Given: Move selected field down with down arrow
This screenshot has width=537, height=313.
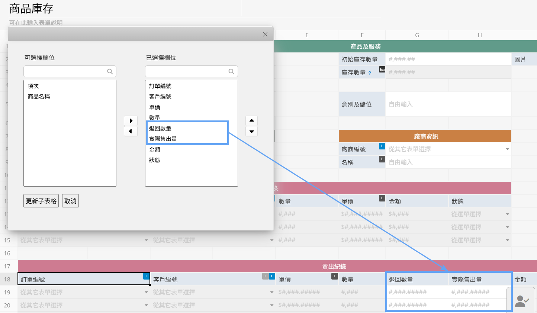Looking at the screenshot, I should (x=251, y=131).
